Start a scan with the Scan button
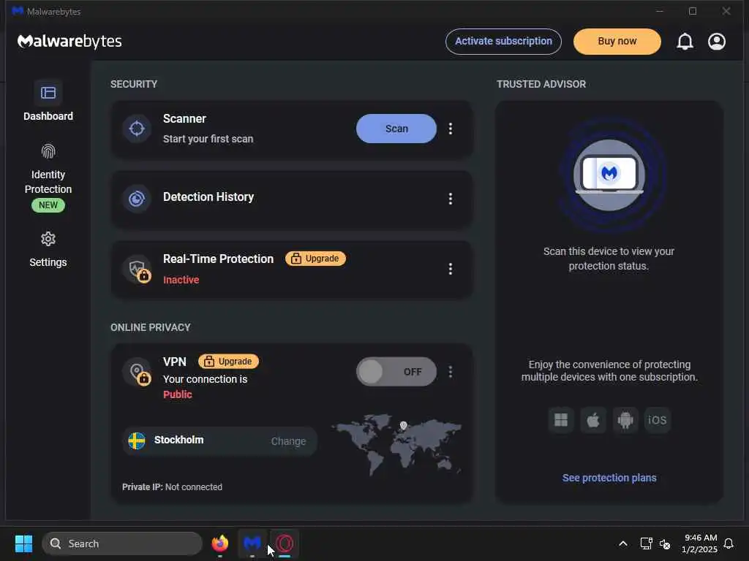 pos(396,129)
